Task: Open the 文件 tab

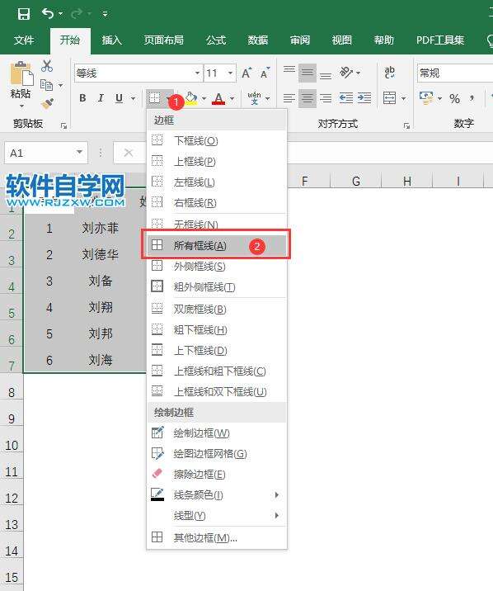Action: (x=24, y=40)
